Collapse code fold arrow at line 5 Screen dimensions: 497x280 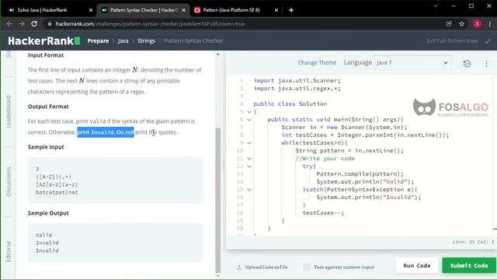(x=249, y=112)
